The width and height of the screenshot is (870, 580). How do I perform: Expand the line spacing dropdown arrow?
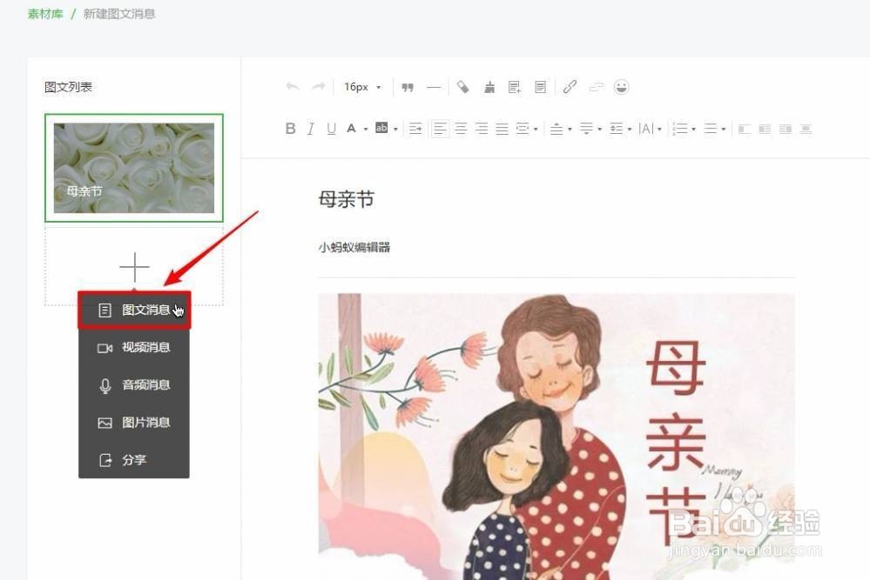630,129
